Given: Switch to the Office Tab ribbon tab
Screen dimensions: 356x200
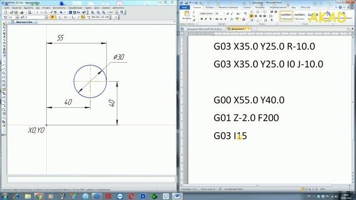Looking at the screenshot, I should click(305, 7).
